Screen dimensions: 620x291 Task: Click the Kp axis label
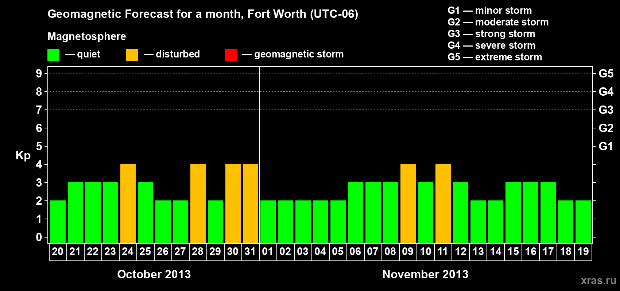(23, 156)
